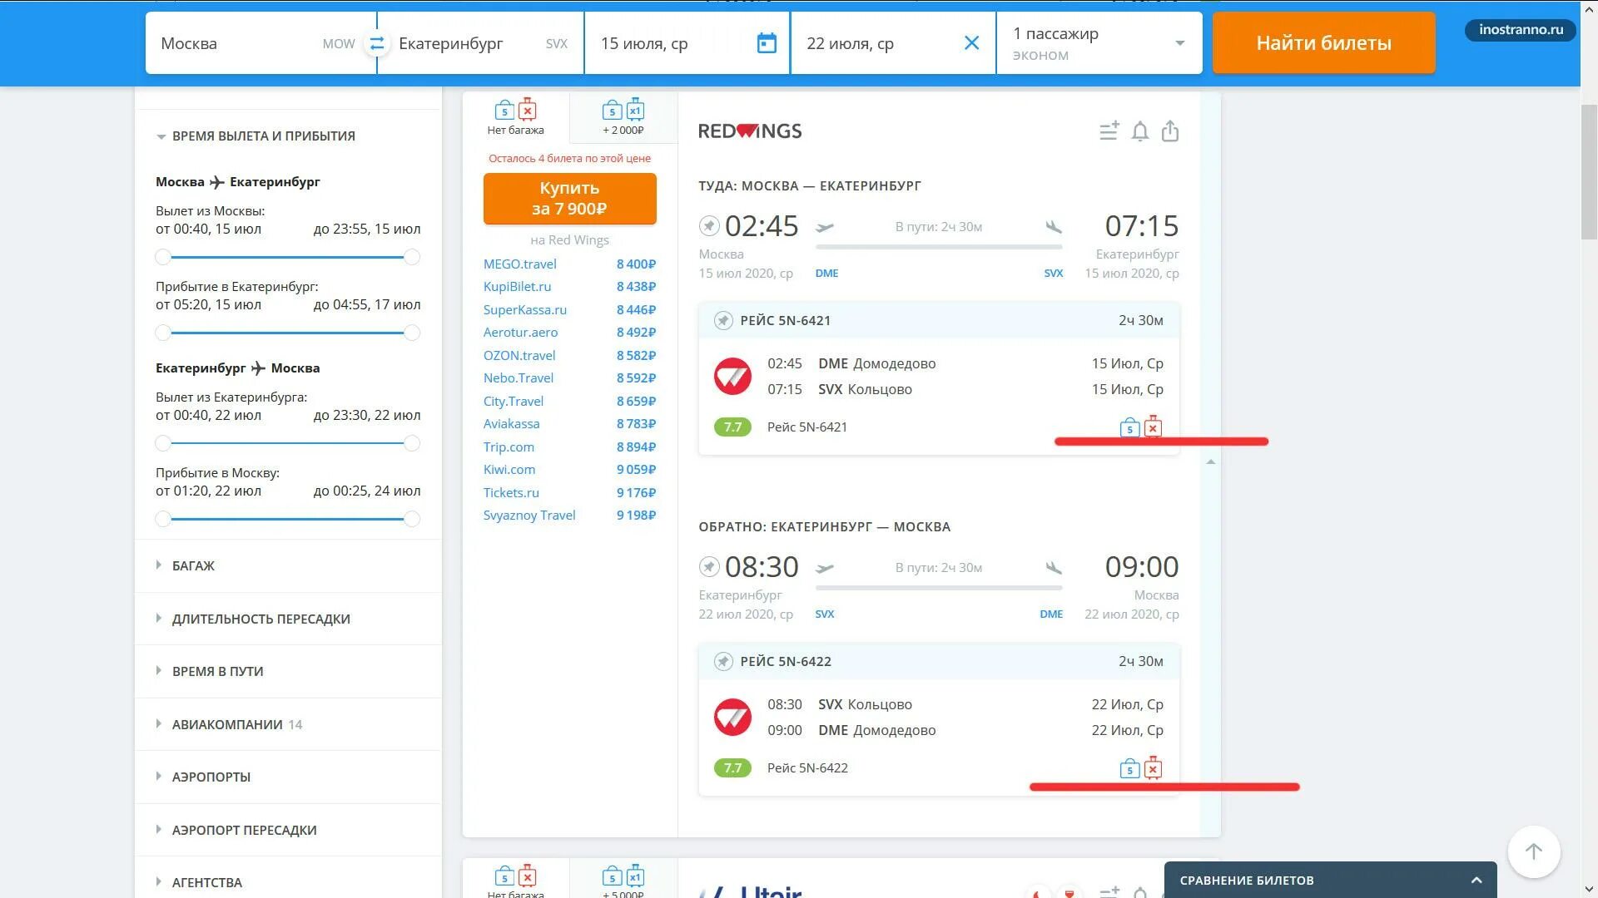1598x898 pixels.
Task: Click the bell notification icon for flight
Action: coord(1139,131)
